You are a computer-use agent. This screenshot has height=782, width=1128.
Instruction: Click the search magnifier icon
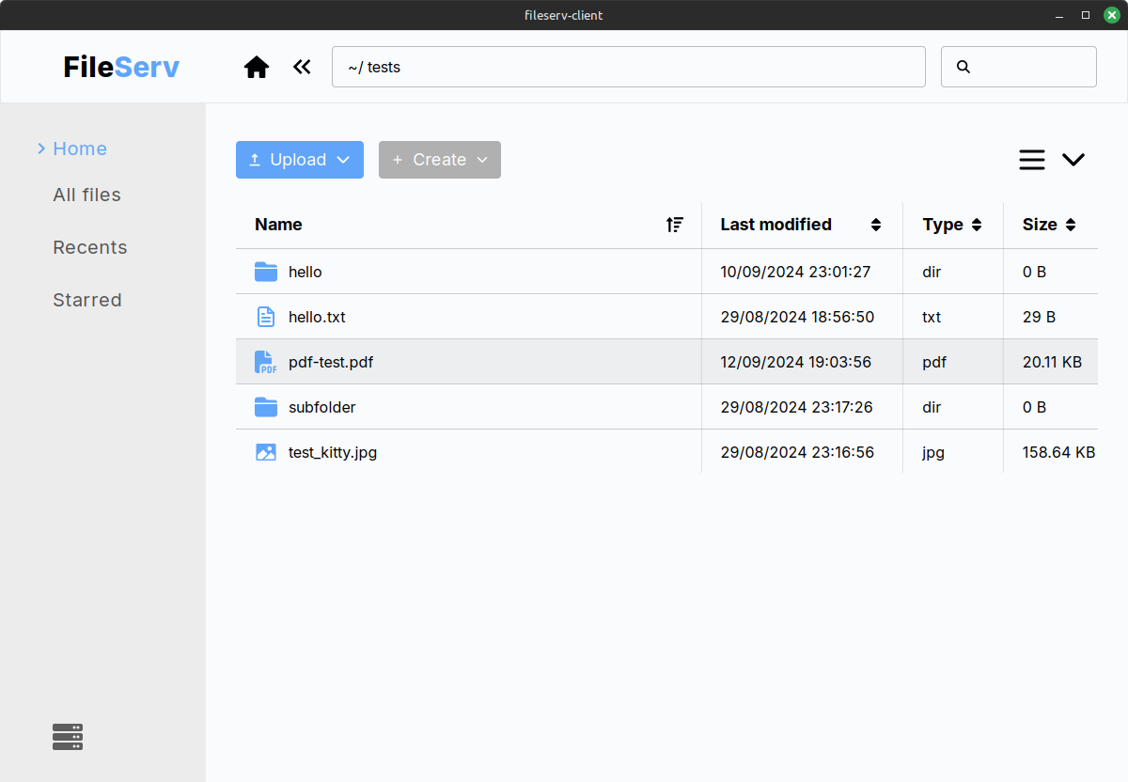tap(963, 66)
